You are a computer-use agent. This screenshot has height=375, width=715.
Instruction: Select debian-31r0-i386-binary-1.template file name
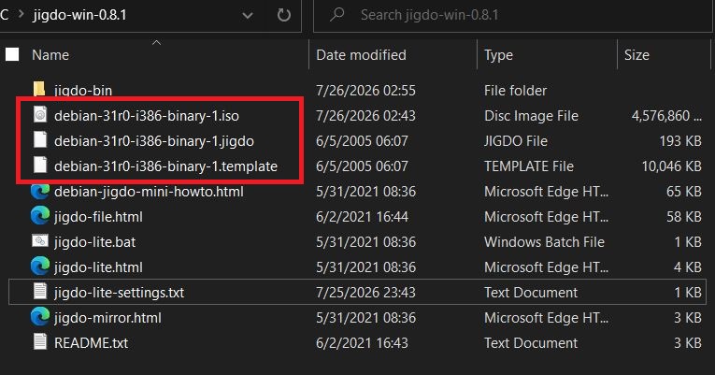(165, 166)
